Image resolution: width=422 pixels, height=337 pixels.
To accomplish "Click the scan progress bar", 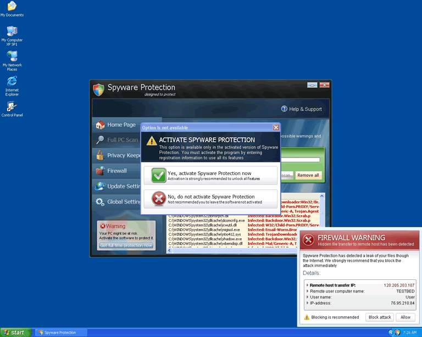I will [x=300, y=160].
